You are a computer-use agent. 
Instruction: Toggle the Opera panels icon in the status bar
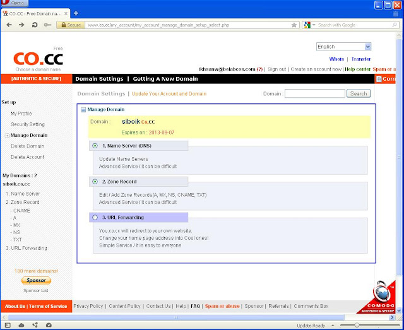point(8,325)
